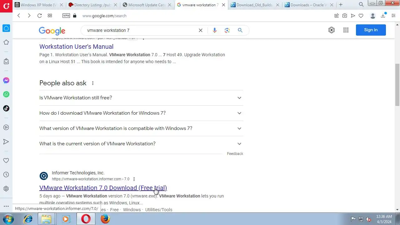Open the tab islands/speed dial grid icon

click(50, 16)
